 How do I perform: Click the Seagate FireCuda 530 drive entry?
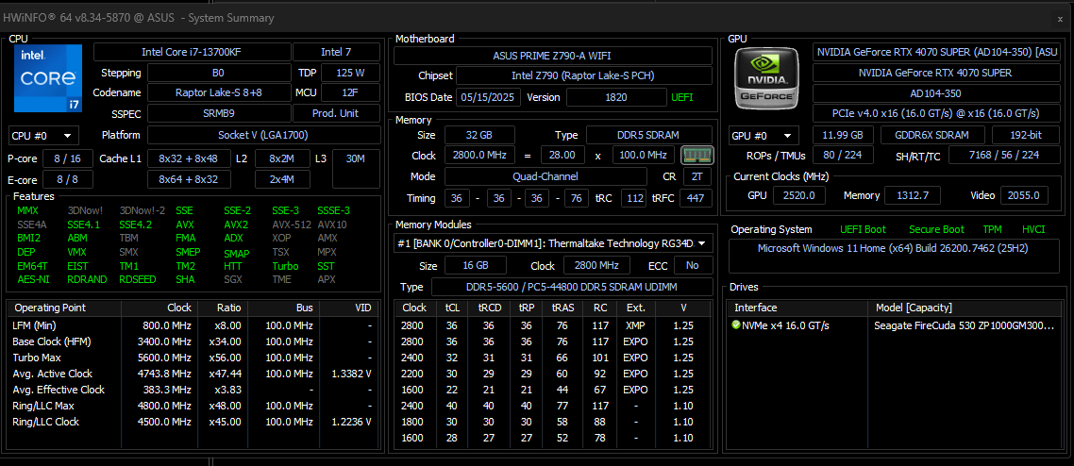pos(964,325)
